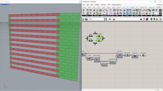Select the List Item component
163x91 pixels.
[120, 55]
